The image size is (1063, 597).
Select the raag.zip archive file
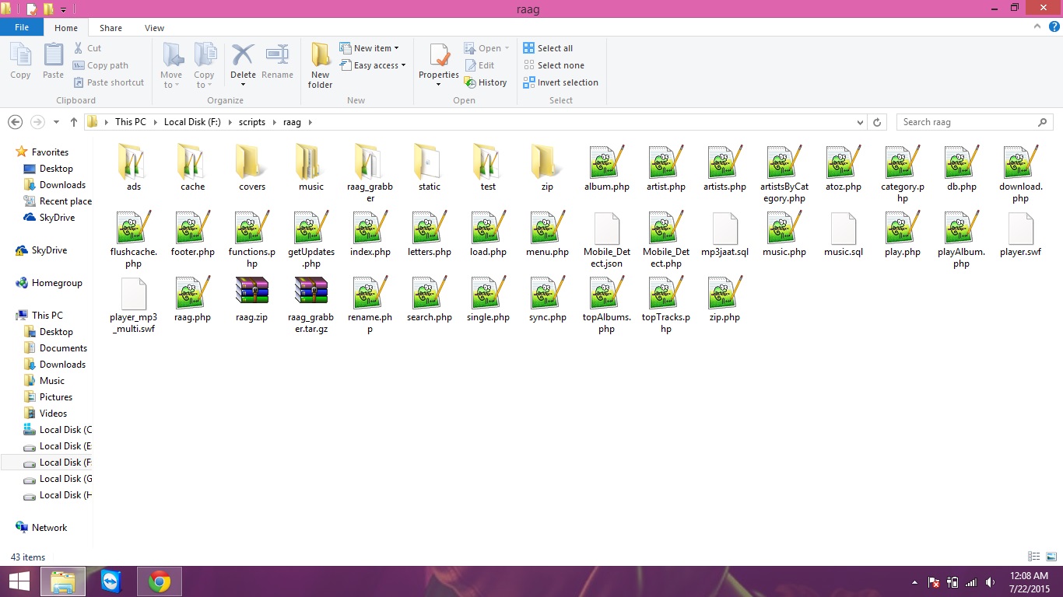pos(251,298)
